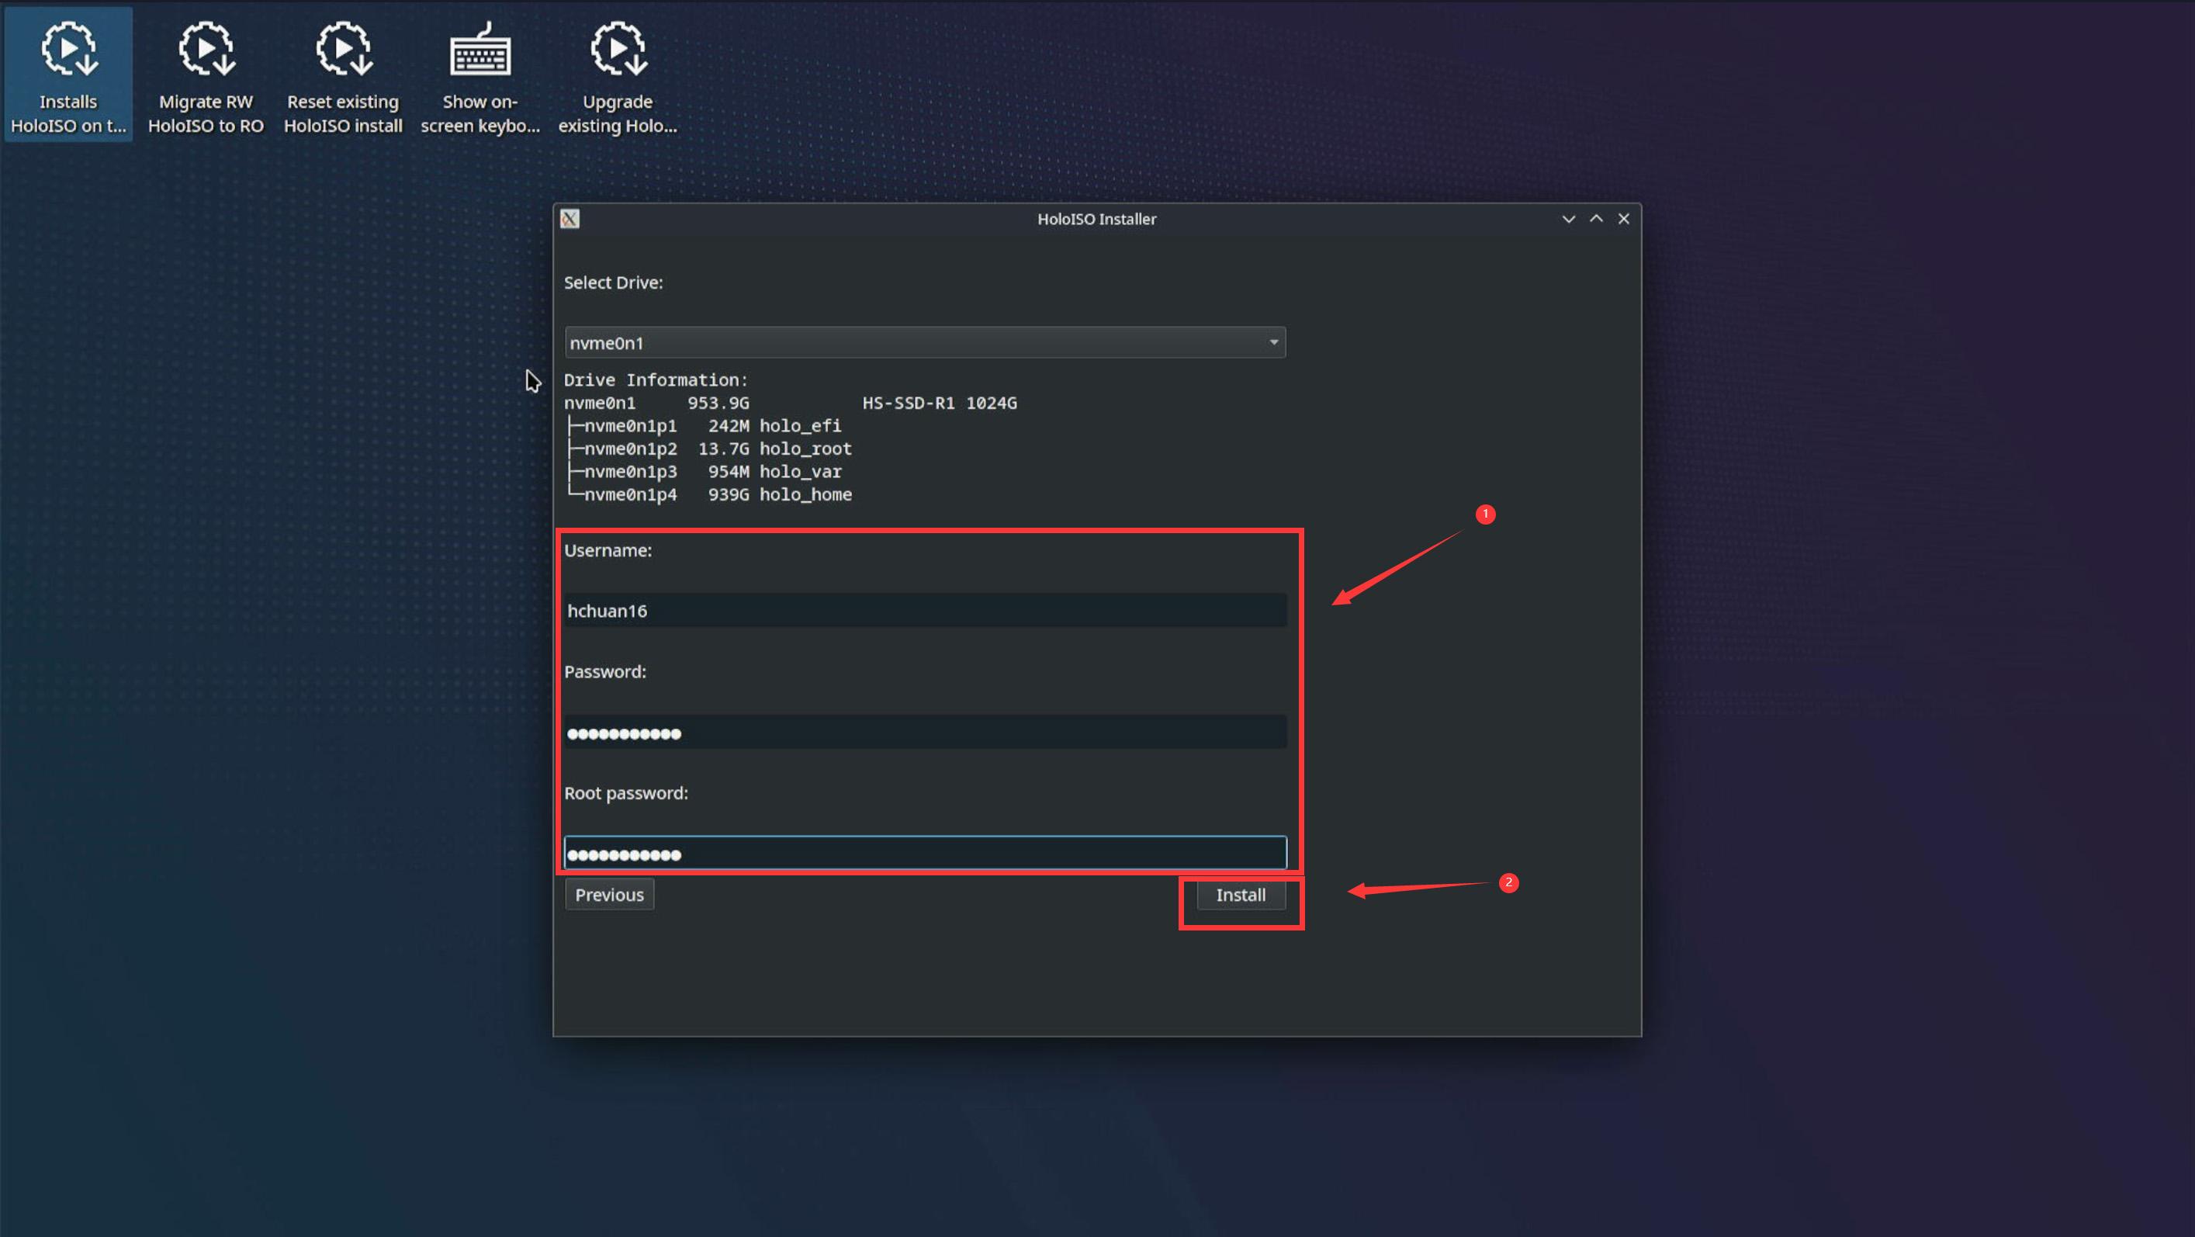Click the HoloISO Installer title bar text
The image size is (2195, 1237).
pos(1096,219)
